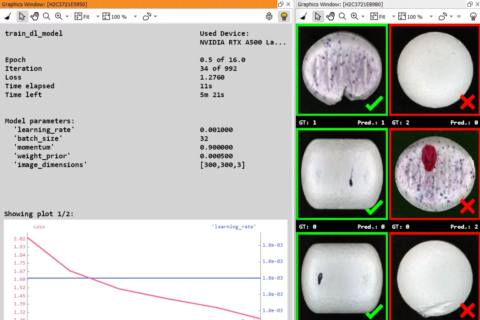Activate the hand pan tool in right window

[x=330, y=17]
